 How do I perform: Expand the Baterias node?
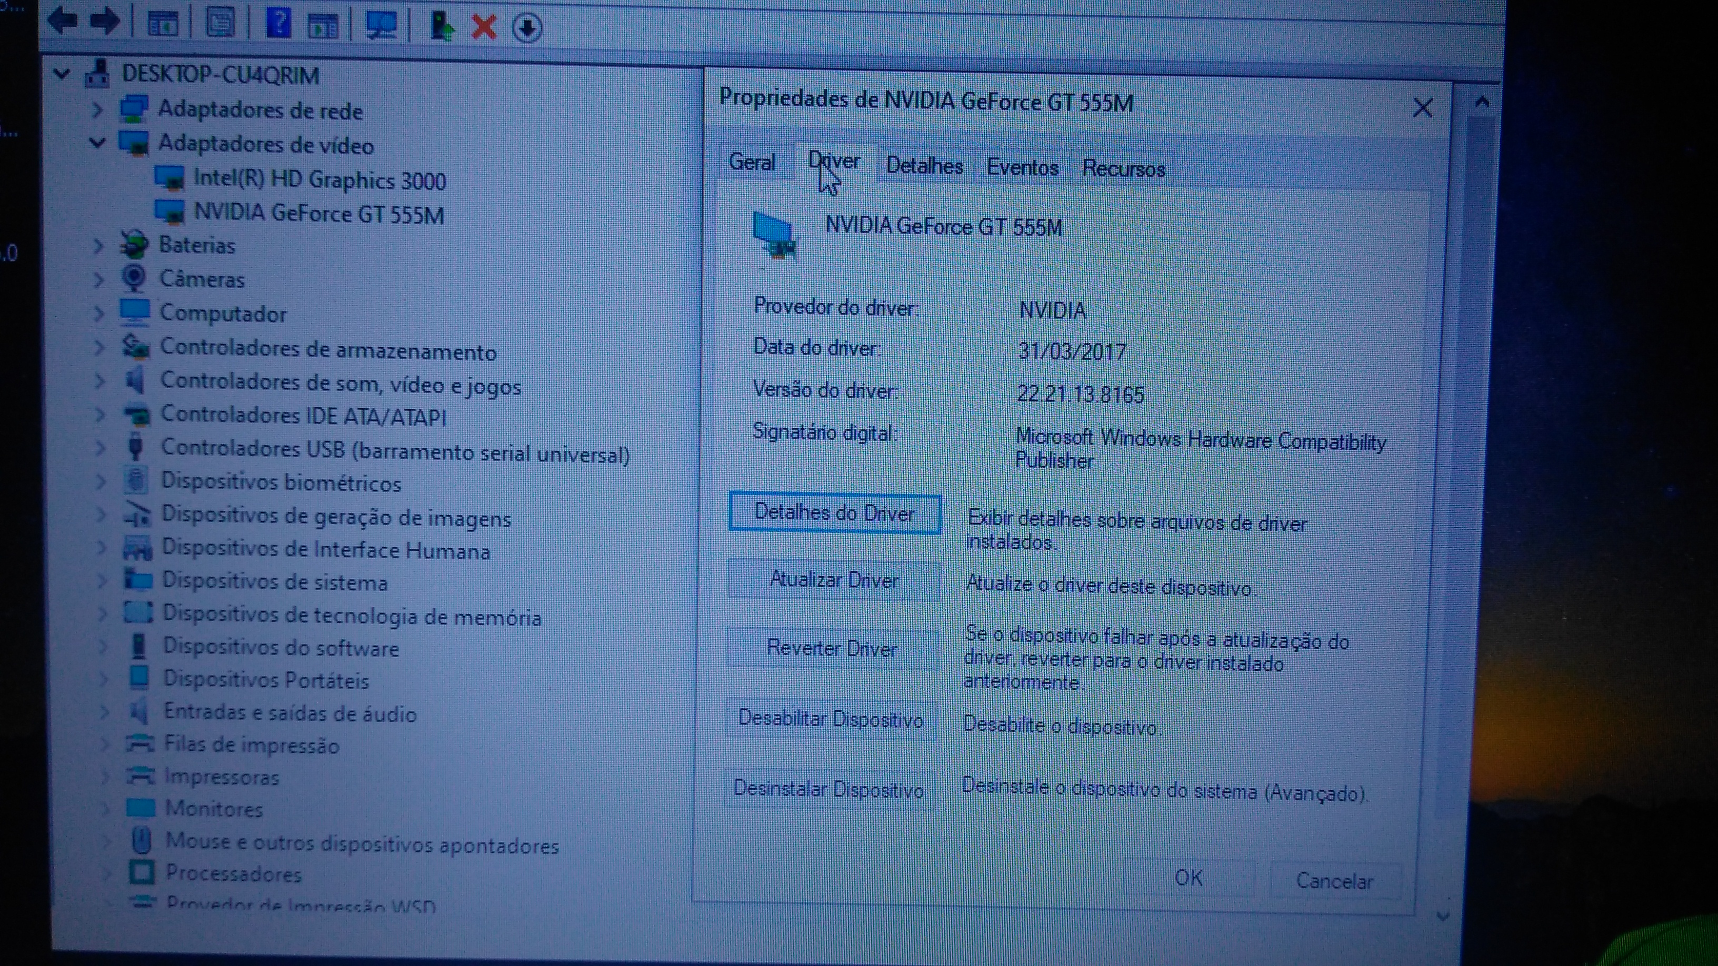pyautogui.click(x=99, y=245)
